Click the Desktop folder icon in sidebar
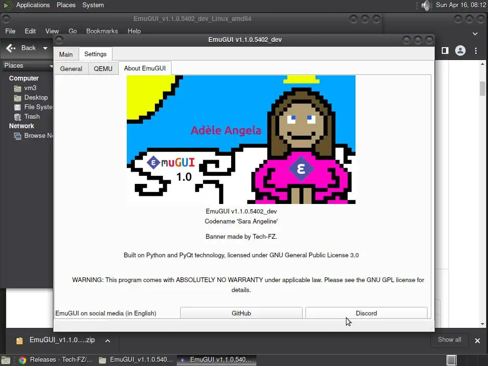This screenshot has height=366, width=488. point(18,98)
